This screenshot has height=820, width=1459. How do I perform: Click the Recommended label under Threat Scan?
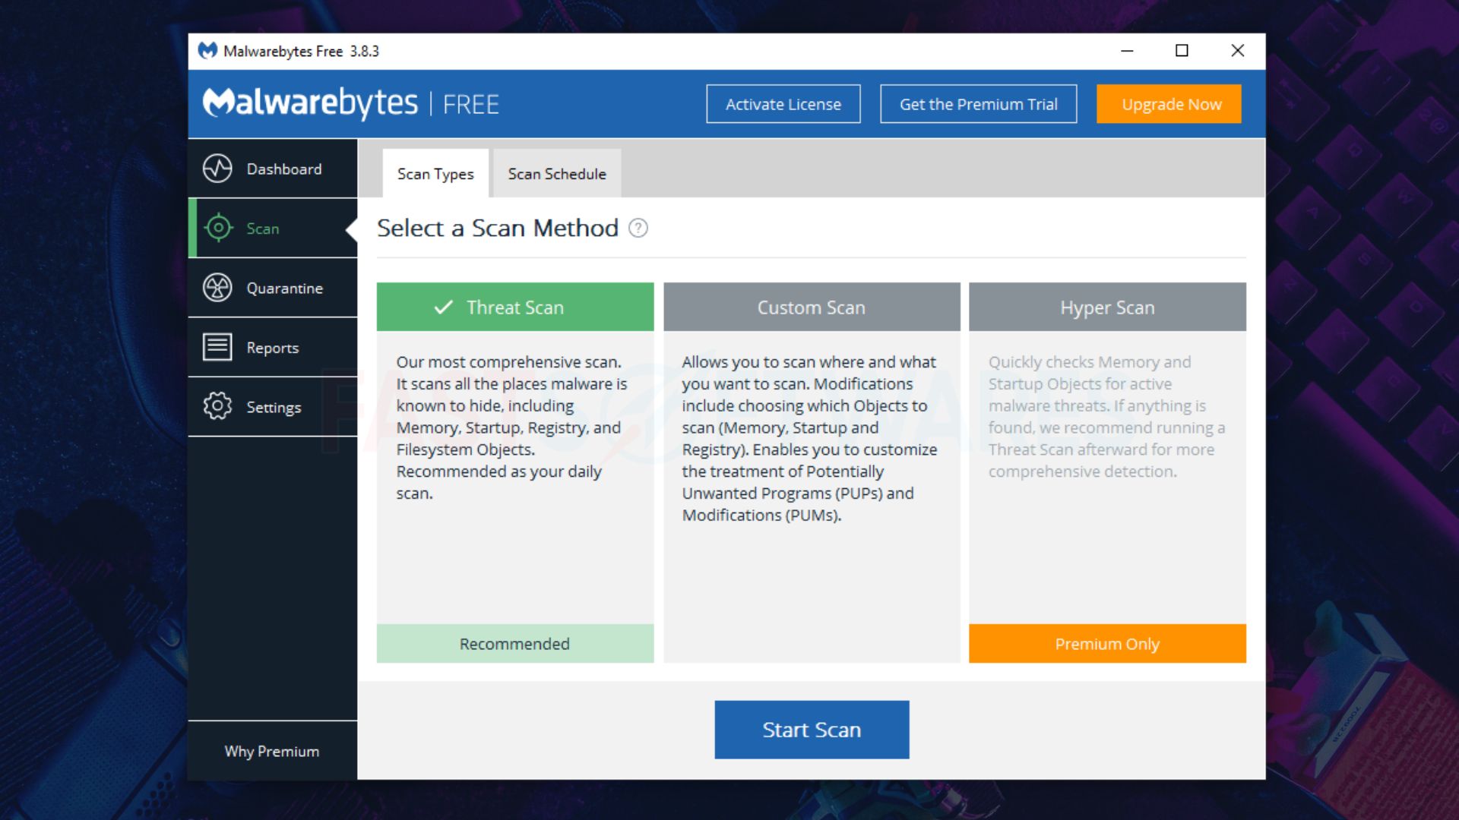pyautogui.click(x=515, y=644)
